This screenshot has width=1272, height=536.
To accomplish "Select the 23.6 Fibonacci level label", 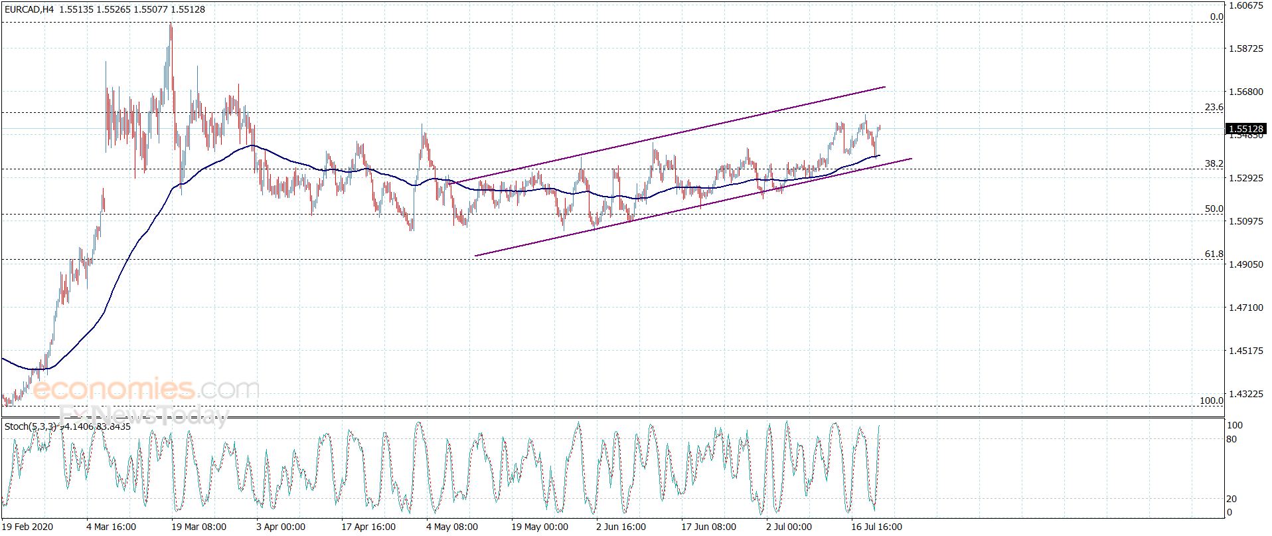I will (x=1214, y=107).
